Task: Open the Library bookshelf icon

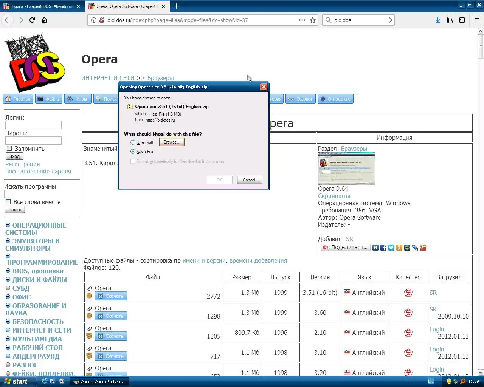Action: 450,20
